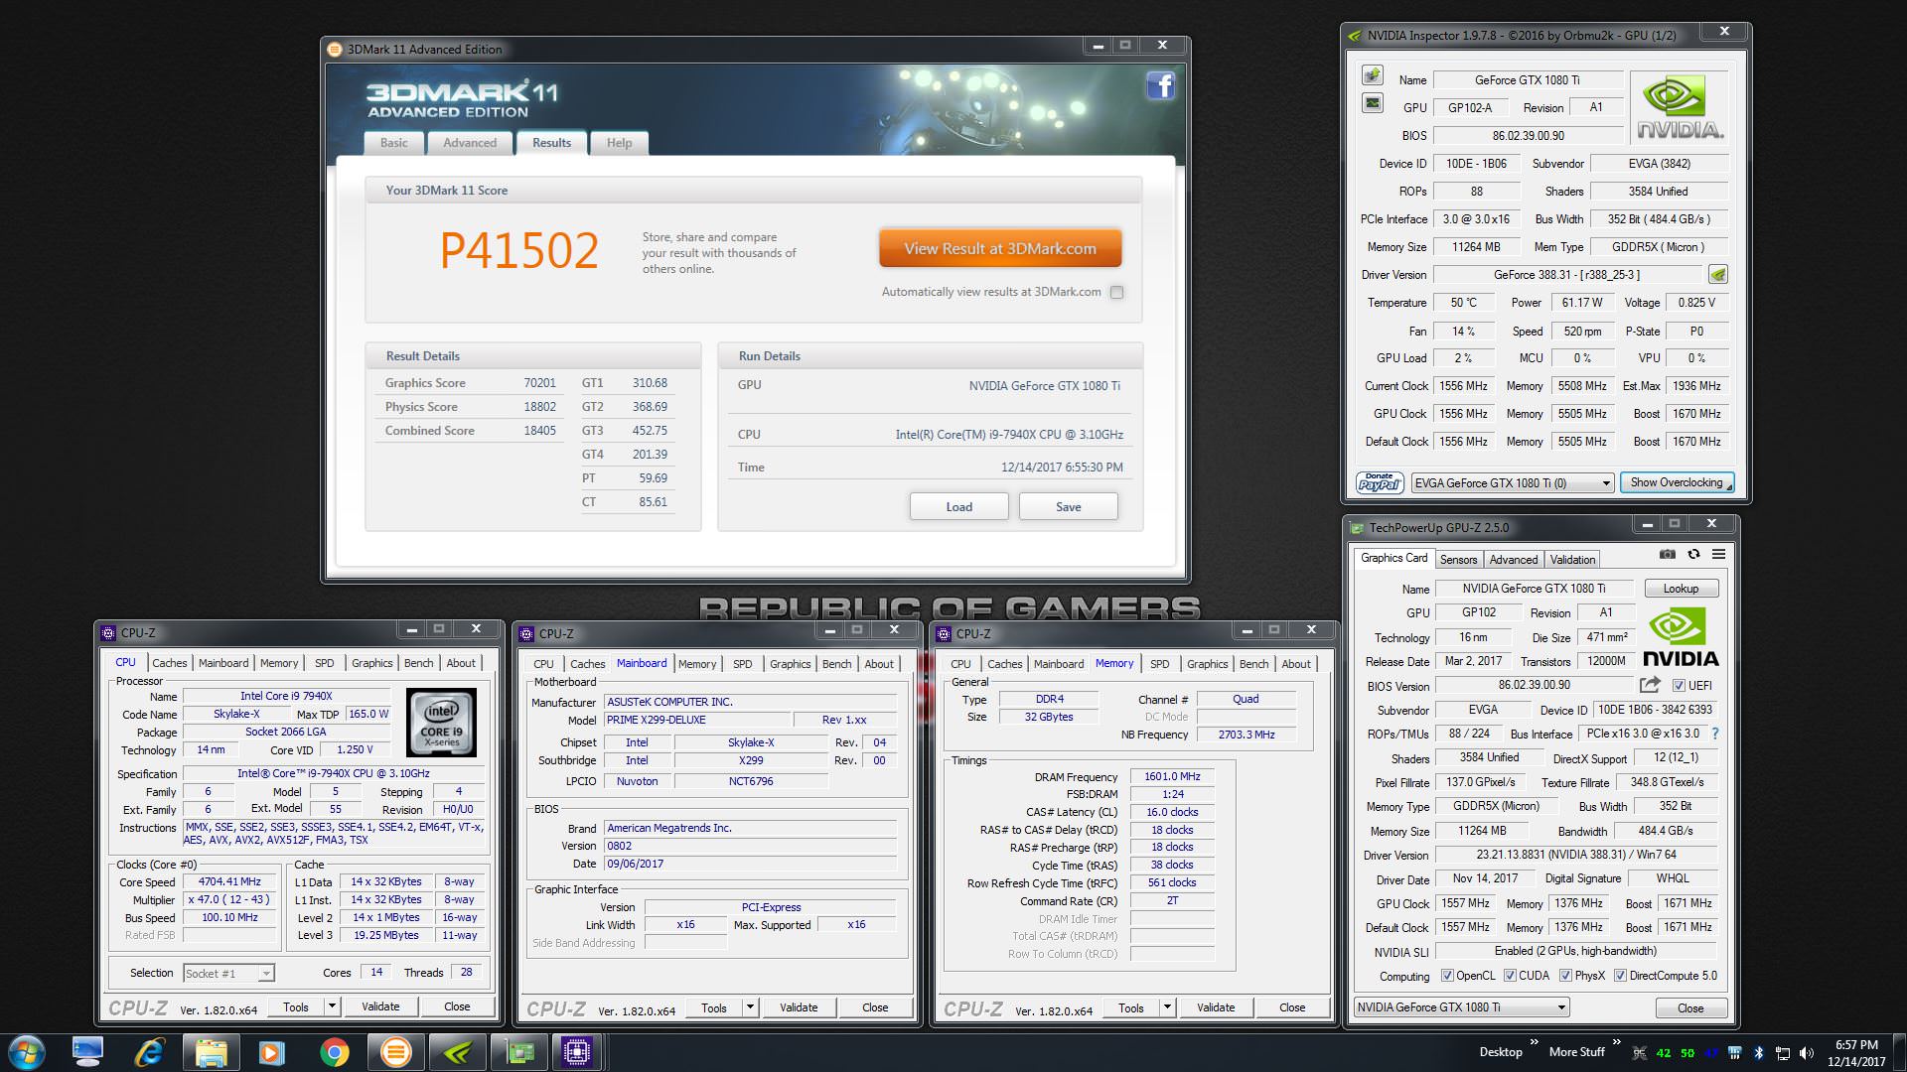
Task: Expand the Tools arrow in the CPU-Z CPU window
Action: [332, 1006]
